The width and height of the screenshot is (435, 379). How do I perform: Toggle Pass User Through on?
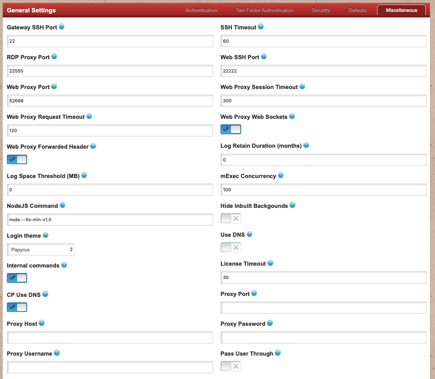231,366
